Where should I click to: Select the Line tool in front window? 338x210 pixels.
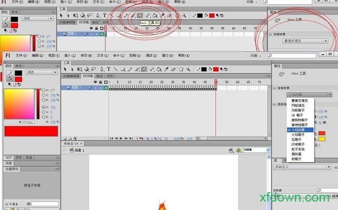pyautogui.click(x=116, y=69)
